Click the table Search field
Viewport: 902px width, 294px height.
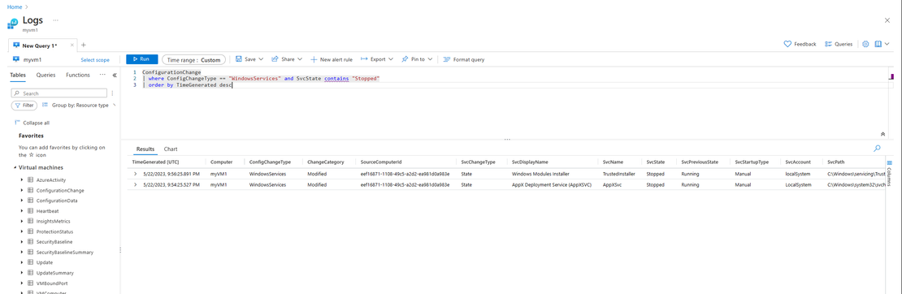click(59, 93)
